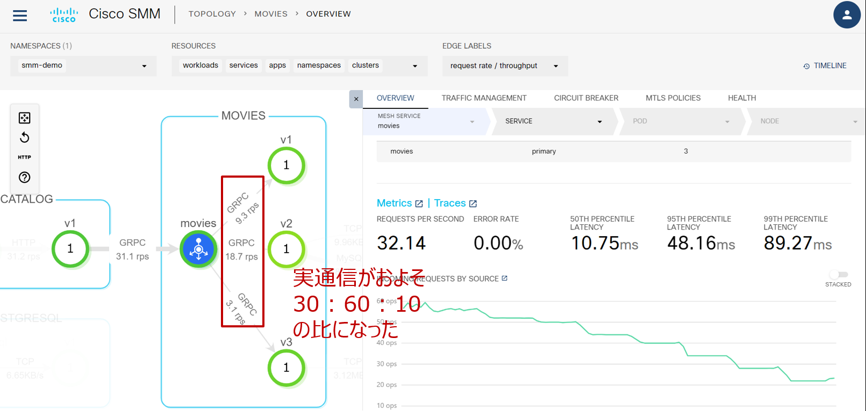Click the namespaces resource chip
The image size is (866, 411).
coord(319,65)
